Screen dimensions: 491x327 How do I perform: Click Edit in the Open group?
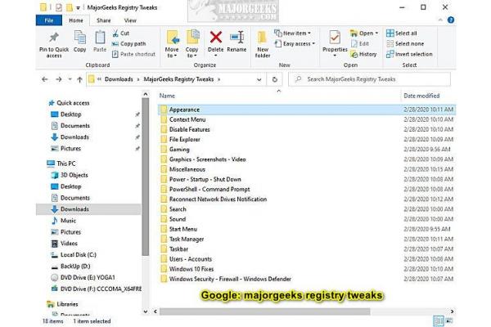(360, 44)
